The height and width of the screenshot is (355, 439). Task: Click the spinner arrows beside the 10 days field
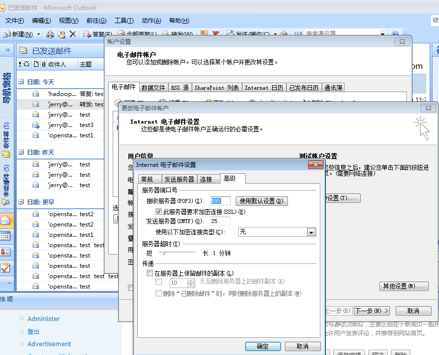[191, 283]
